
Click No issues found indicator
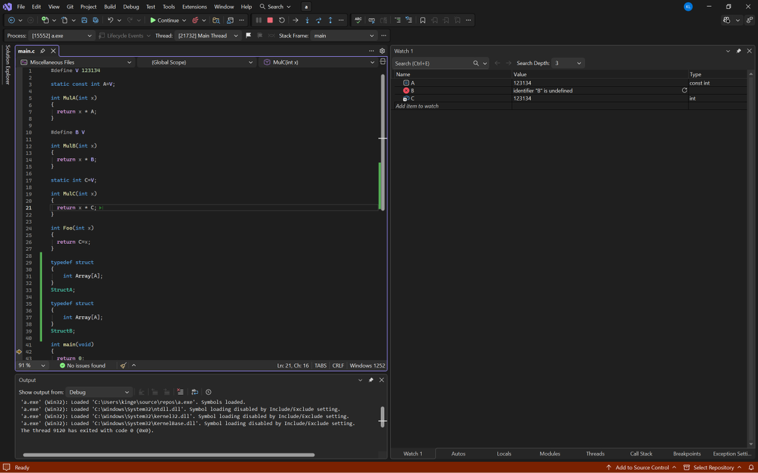tap(83, 365)
